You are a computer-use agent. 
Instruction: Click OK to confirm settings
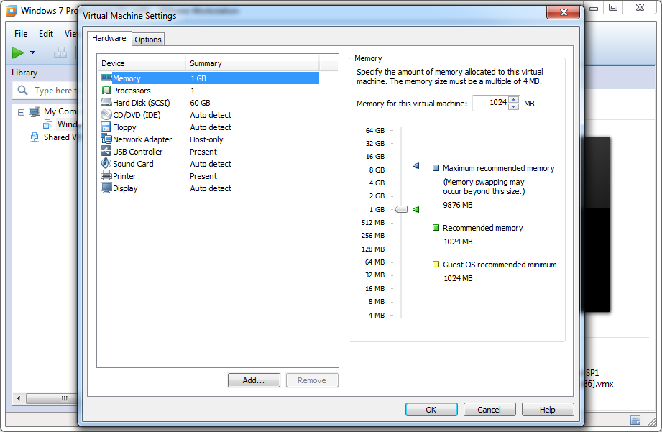coord(431,410)
